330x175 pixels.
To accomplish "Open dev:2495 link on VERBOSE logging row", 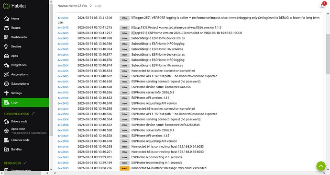I will click(63, 18).
